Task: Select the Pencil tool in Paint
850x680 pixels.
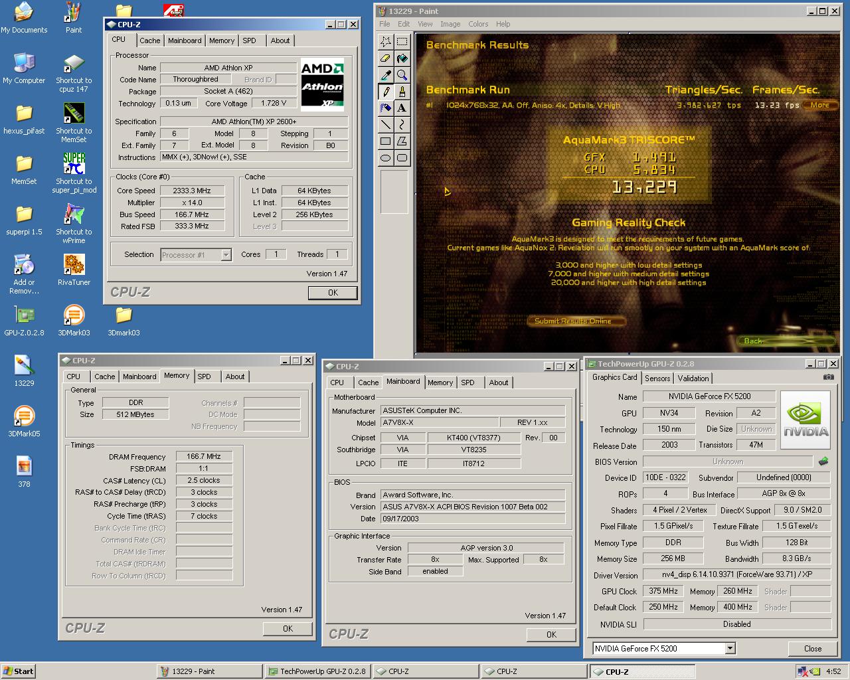Action: click(x=385, y=91)
